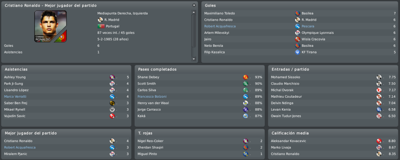Click the player profile scrollbar handle
The height and width of the screenshot is (160, 400).
[x=194, y=31]
